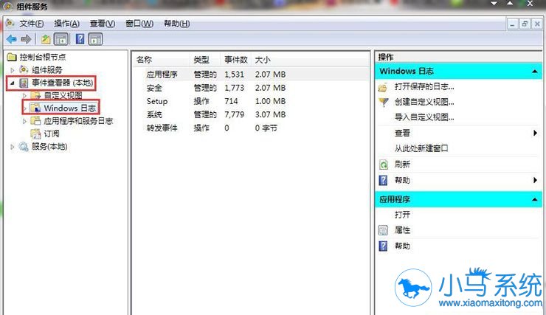Open the 查看(V) menu

coord(103,24)
